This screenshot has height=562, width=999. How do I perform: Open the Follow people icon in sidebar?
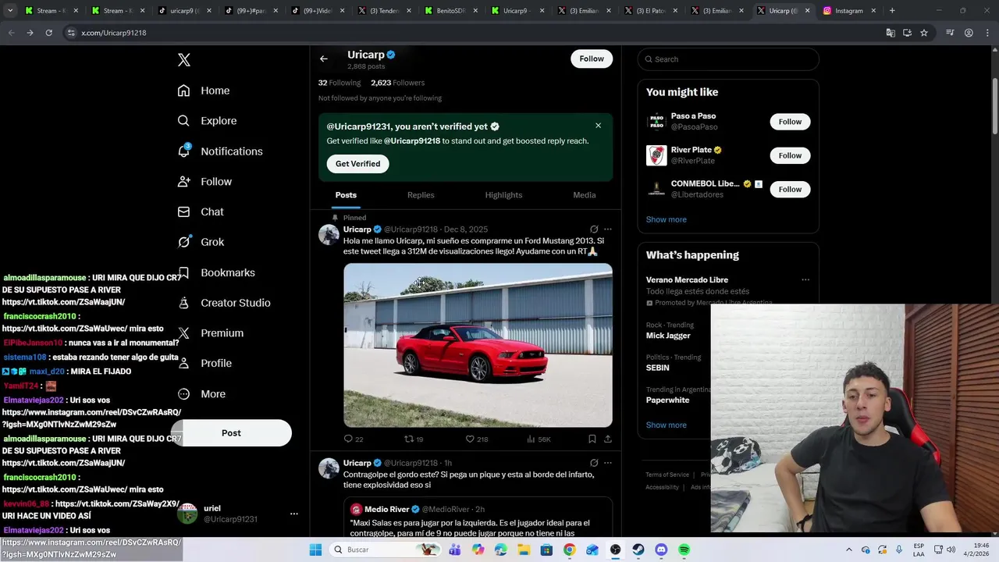tap(183, 181)
